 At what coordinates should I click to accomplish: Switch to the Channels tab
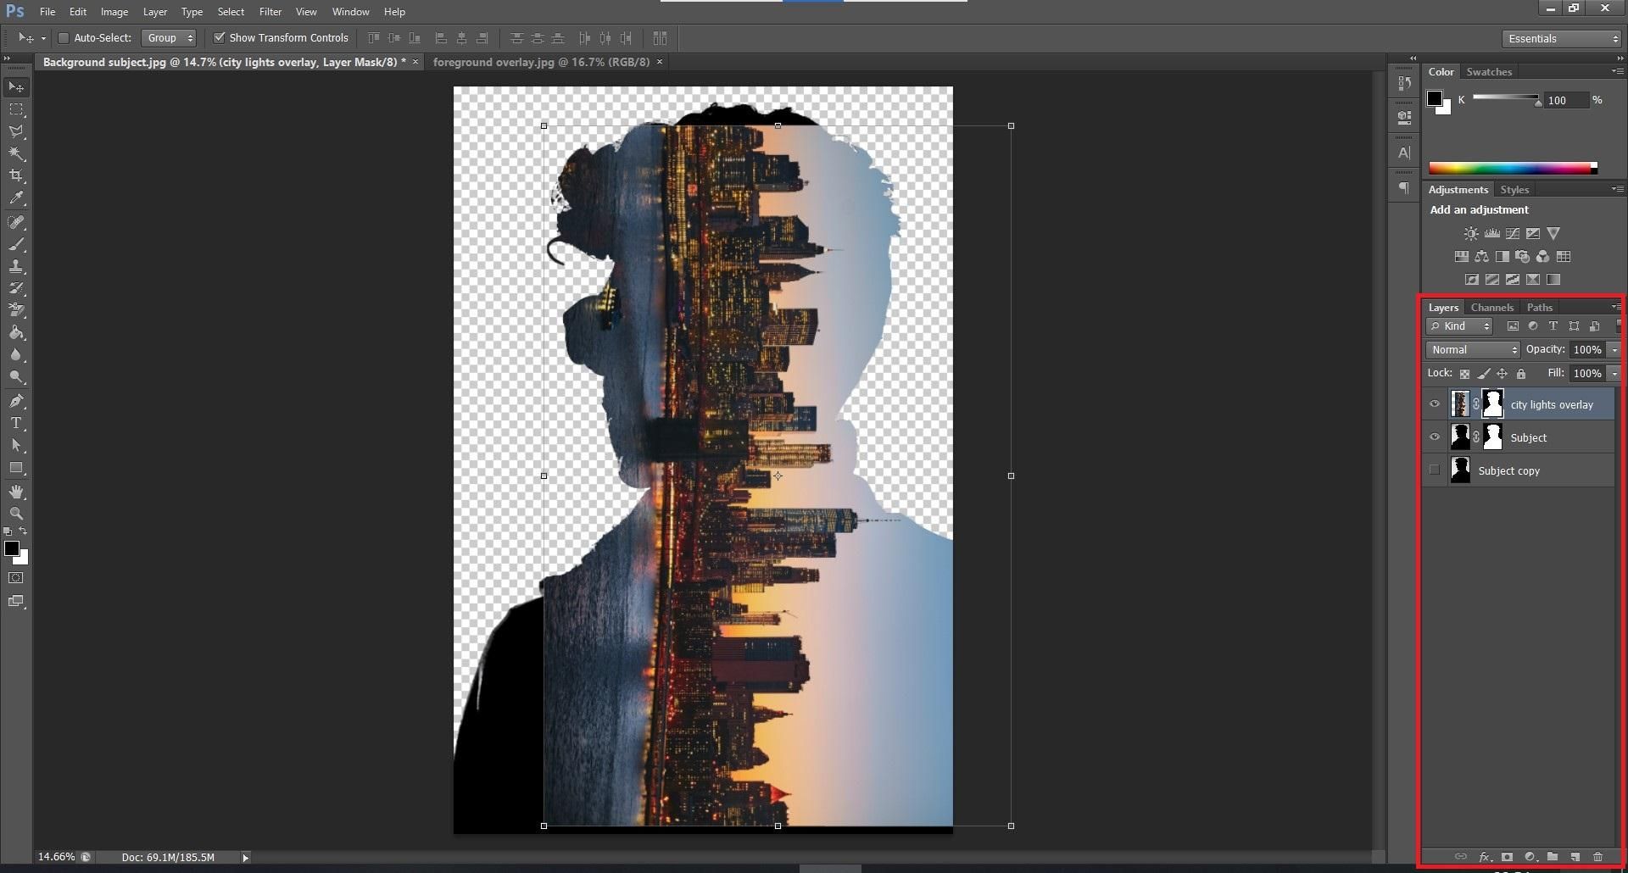click(x=1491, y=307)
